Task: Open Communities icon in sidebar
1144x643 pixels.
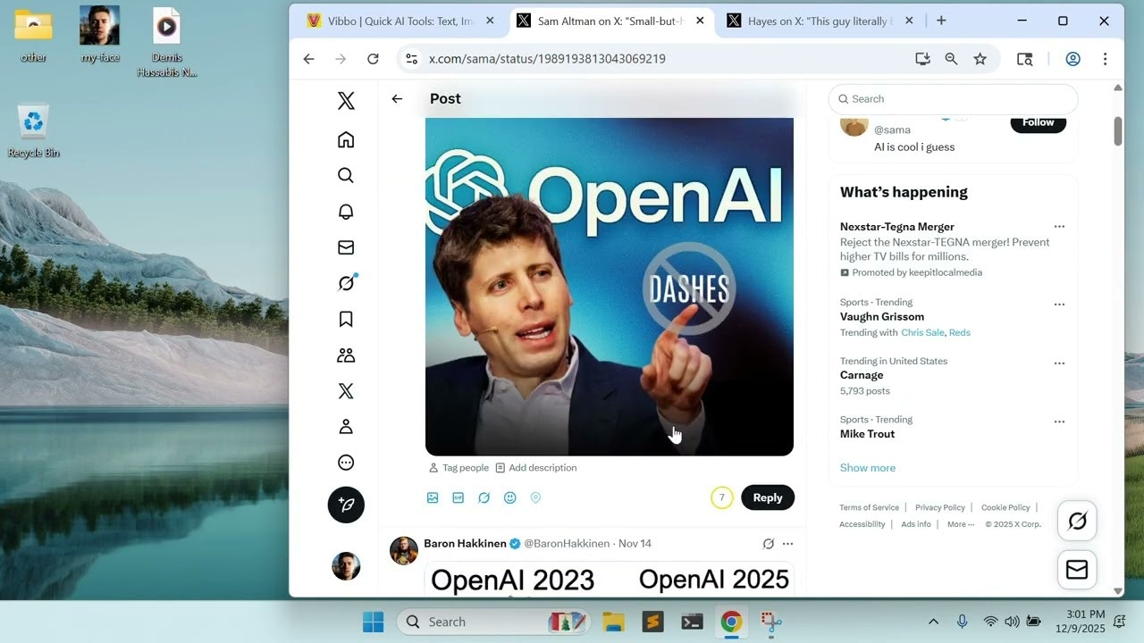Action: click(x=346, y=355)
